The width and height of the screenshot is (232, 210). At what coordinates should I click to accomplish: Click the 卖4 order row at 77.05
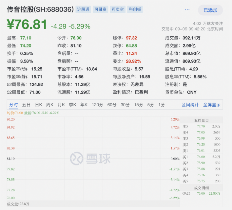[202, 132]
